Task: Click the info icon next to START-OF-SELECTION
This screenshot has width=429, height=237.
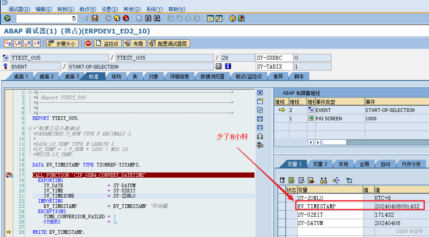Action: (228, 66)
